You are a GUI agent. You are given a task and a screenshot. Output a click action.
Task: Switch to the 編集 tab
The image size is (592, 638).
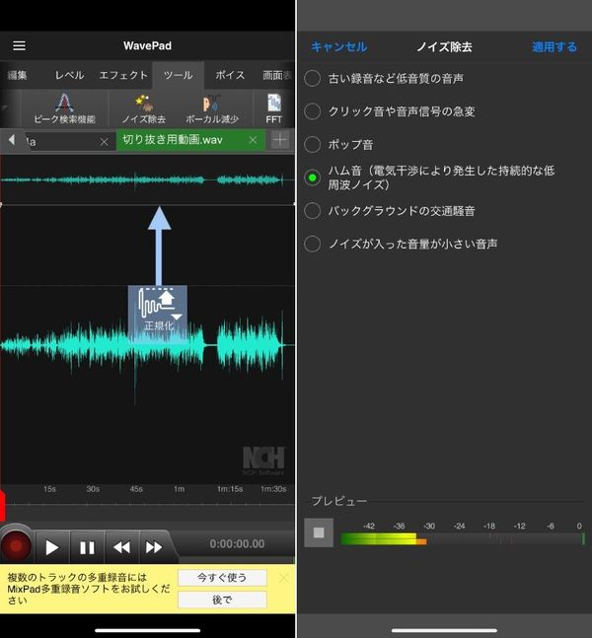click(x=17, y=75)
